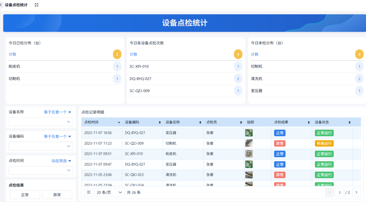
Task: Select 异常 inspection result filter
Action: (57, 195)
